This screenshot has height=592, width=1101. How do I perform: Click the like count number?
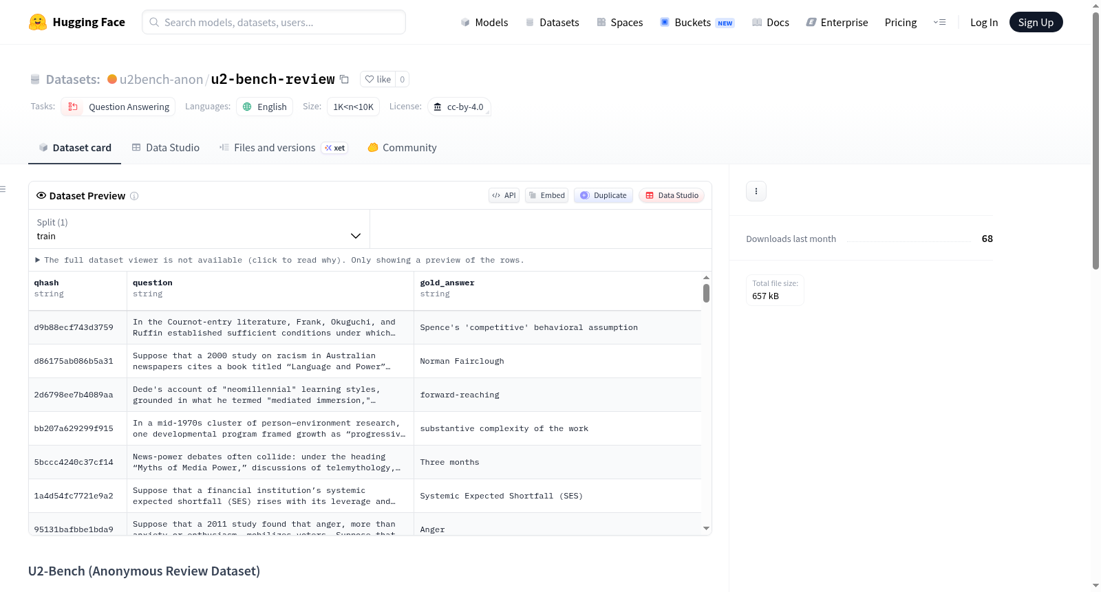pos(403,79)
